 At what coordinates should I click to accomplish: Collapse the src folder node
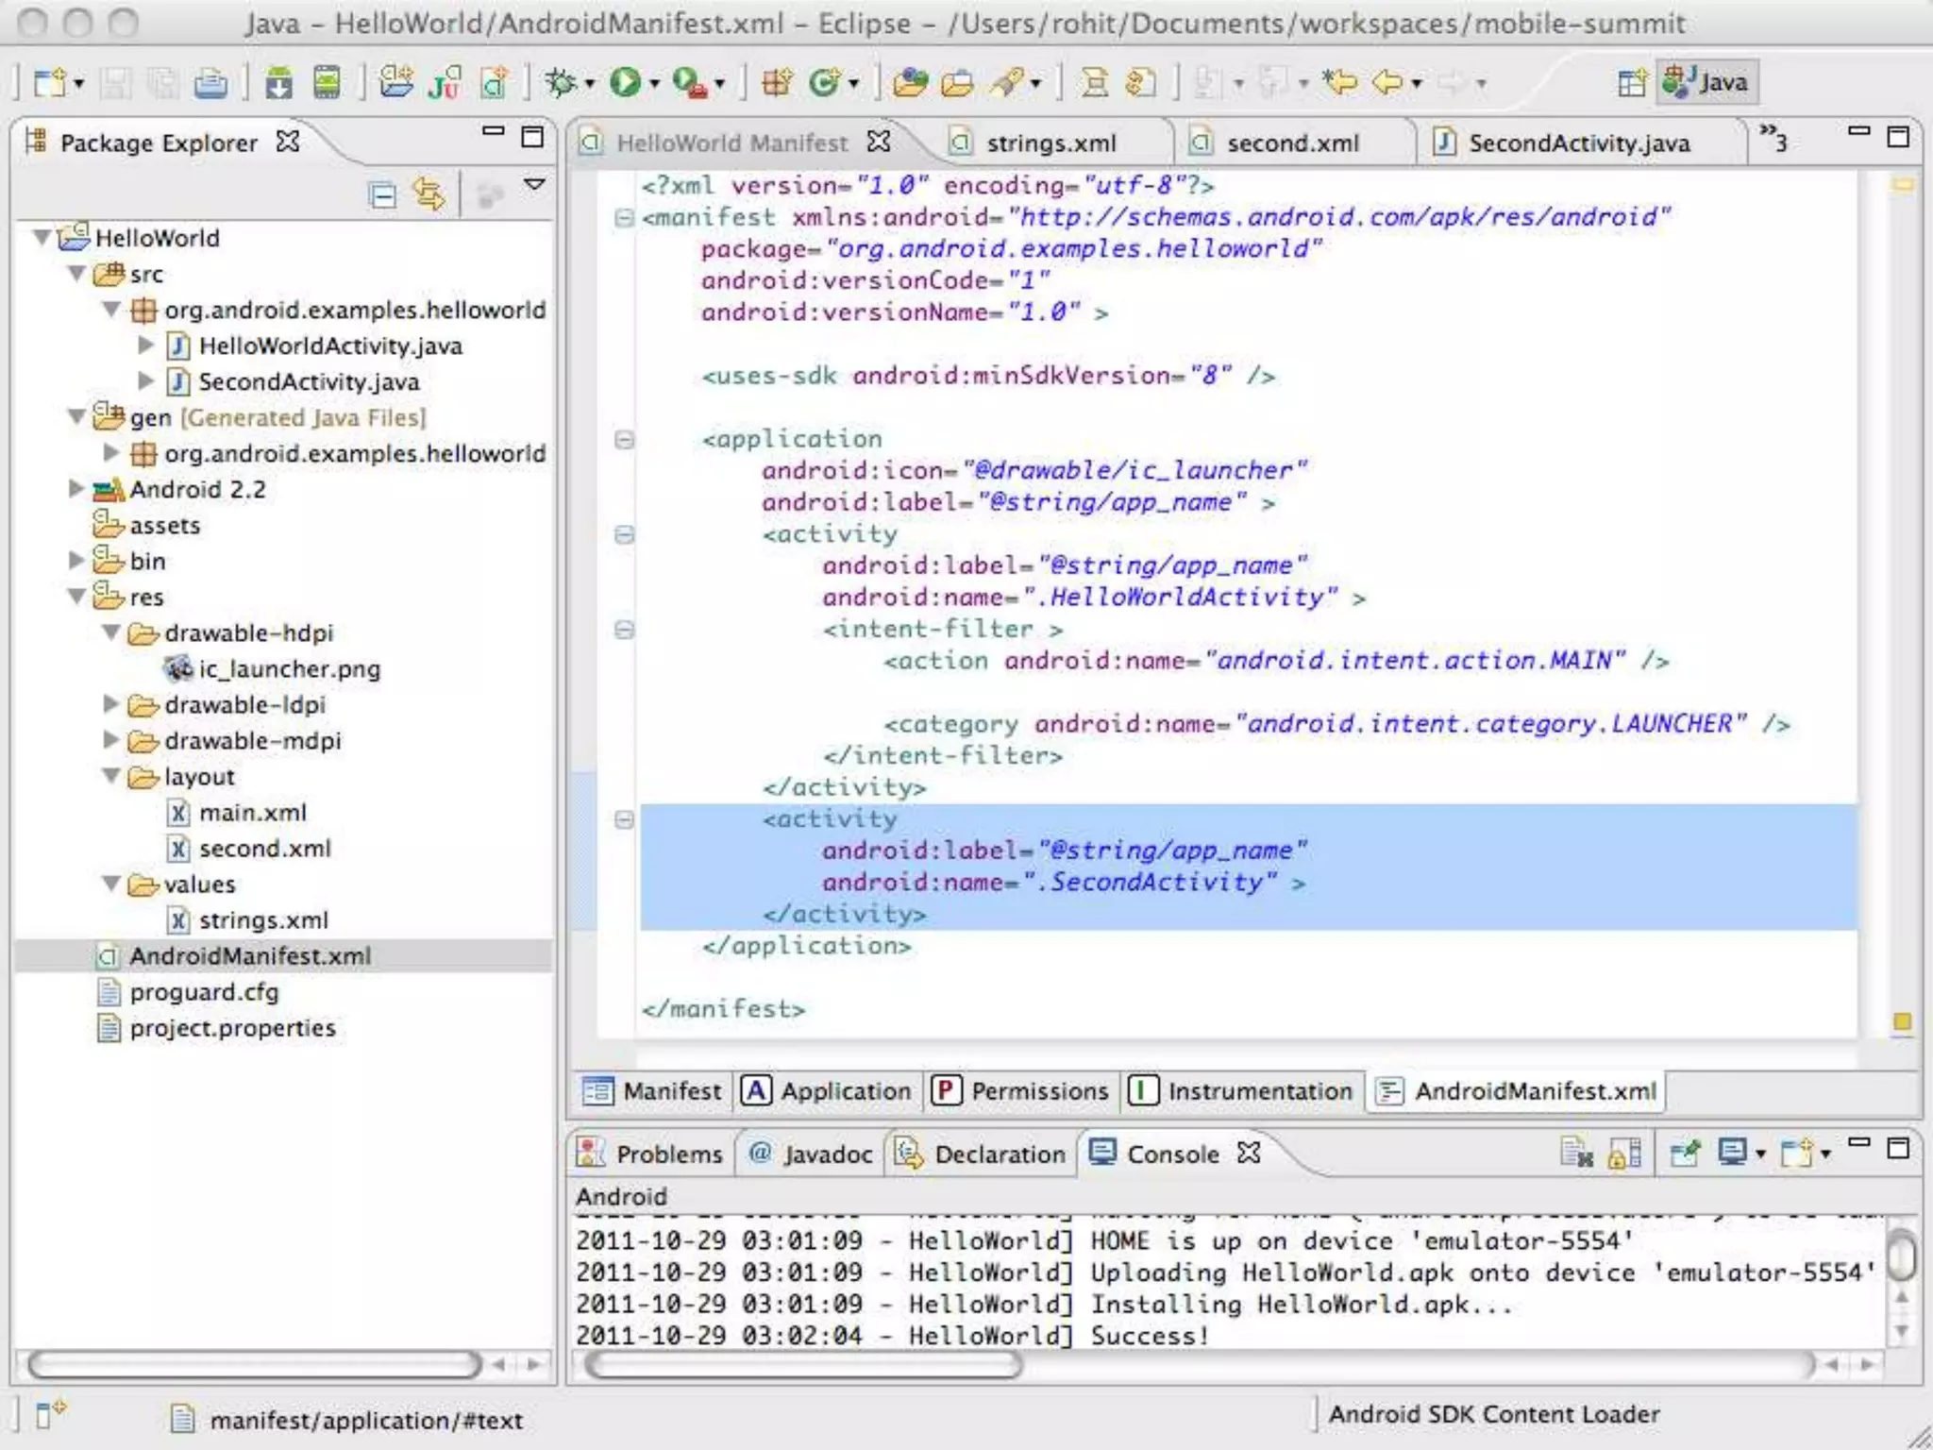tap(76, 273)
